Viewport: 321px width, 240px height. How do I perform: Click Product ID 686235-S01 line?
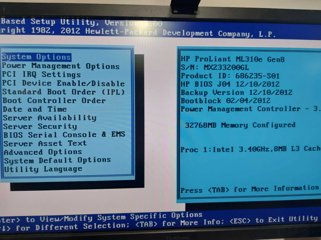pos(230,76)
